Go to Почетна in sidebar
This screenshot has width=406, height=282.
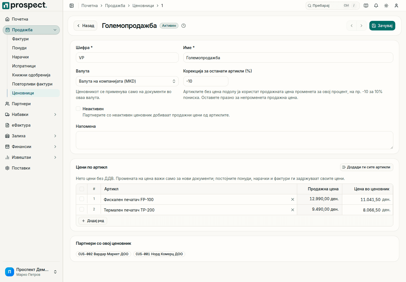31,19
